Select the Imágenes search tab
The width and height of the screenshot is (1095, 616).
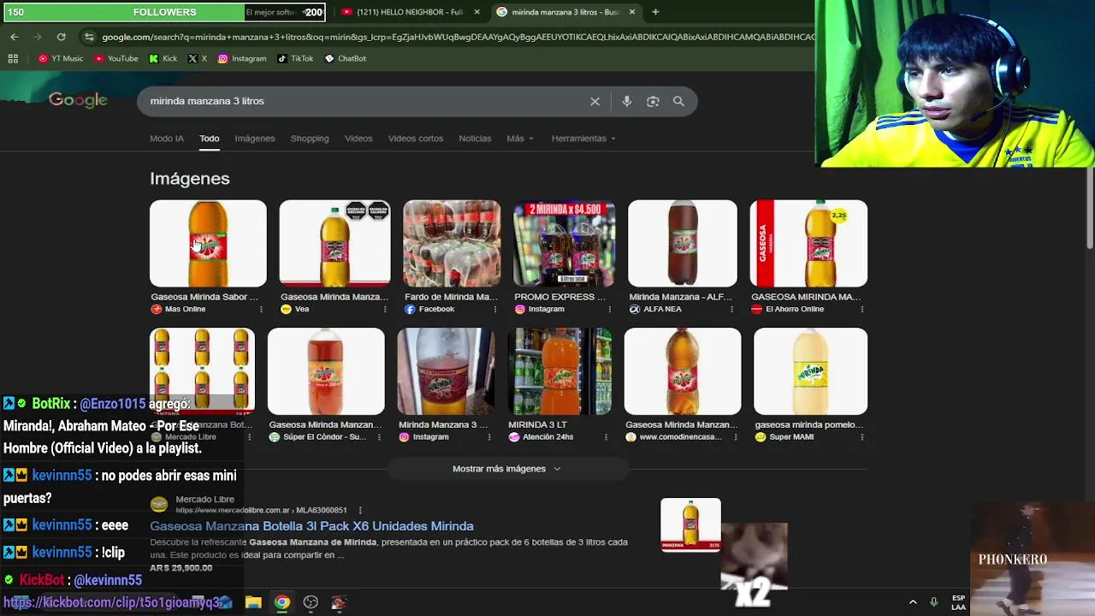pyautogui.click(x=255, y=139)
